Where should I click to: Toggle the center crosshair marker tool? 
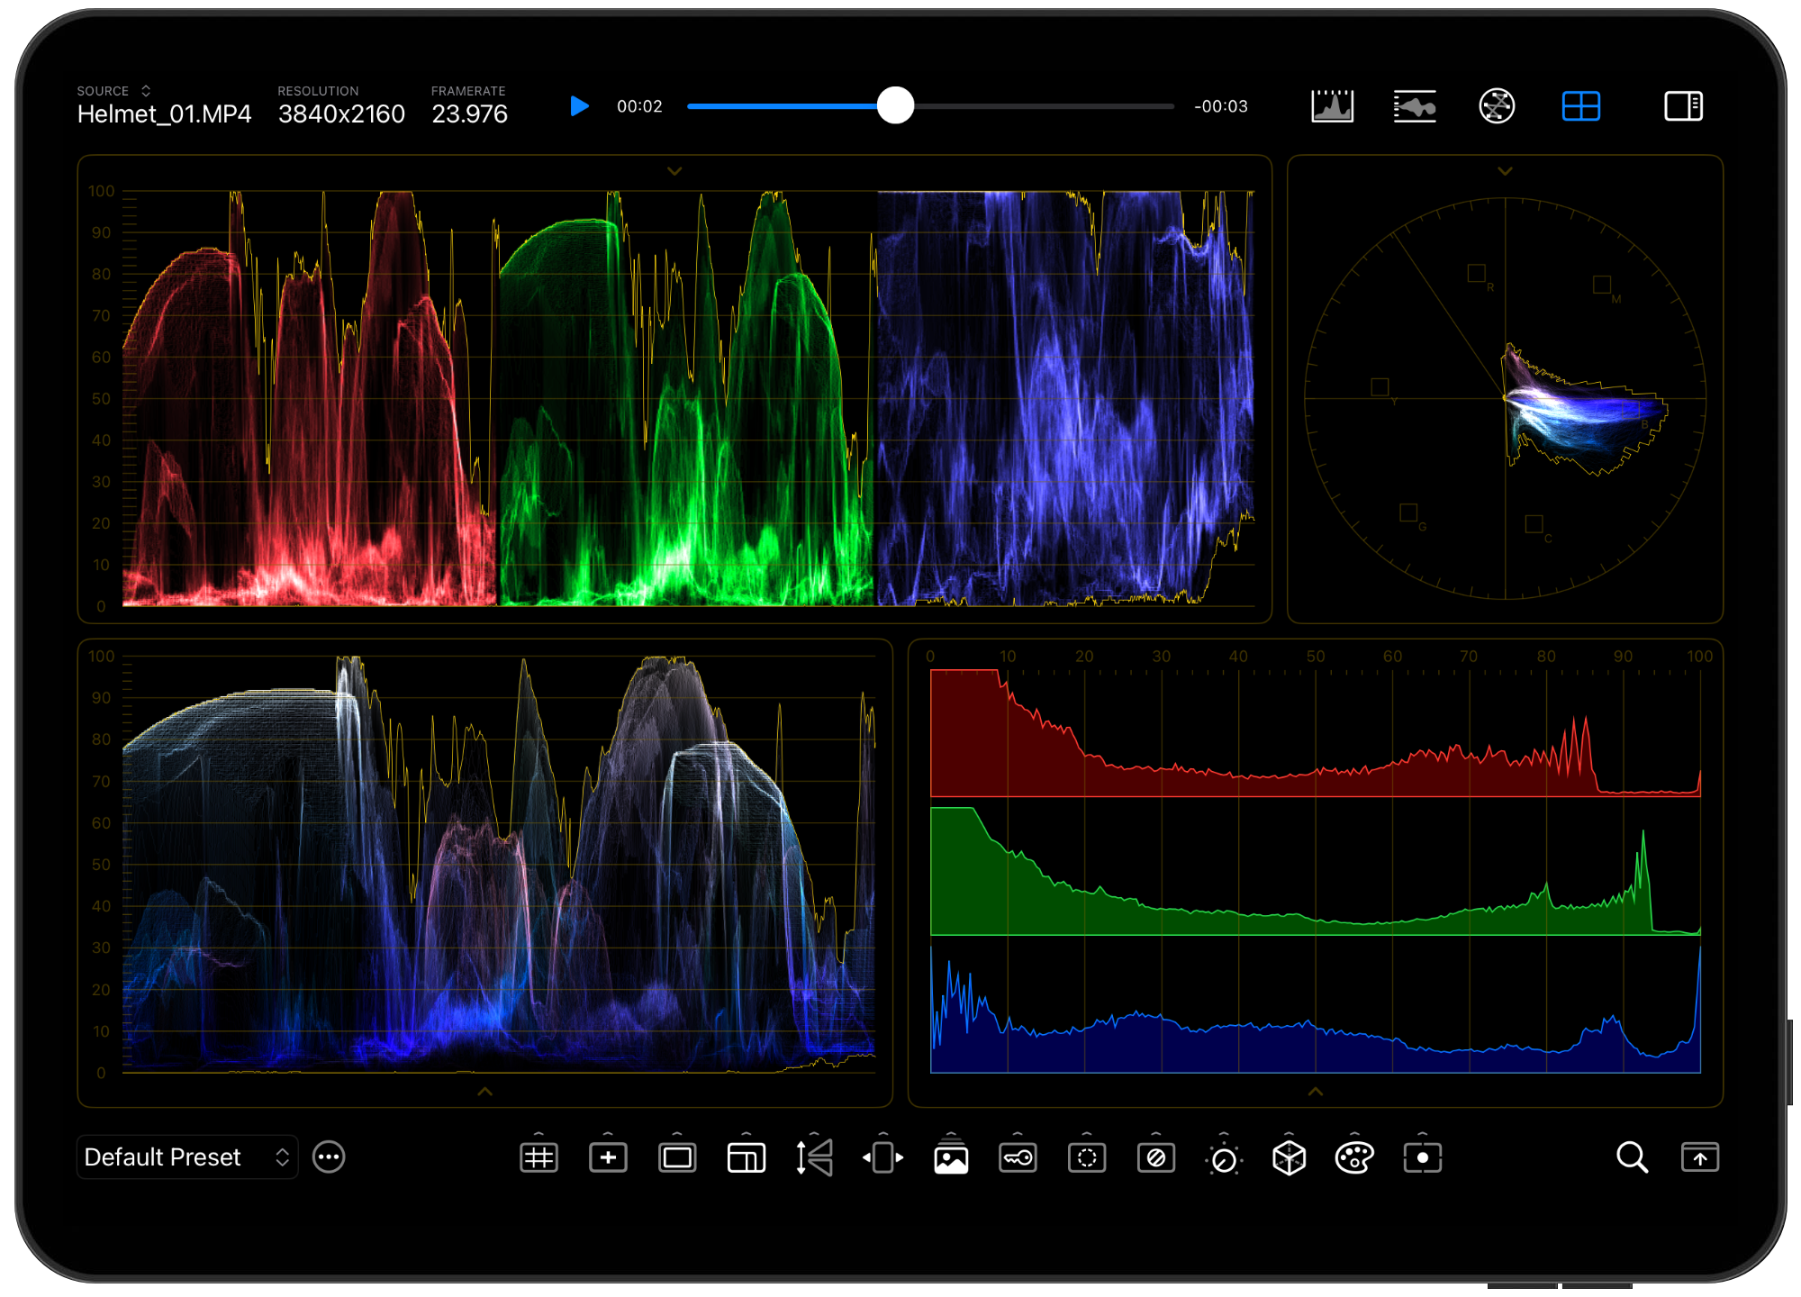pyautogui.click(x=608, y=1157)
